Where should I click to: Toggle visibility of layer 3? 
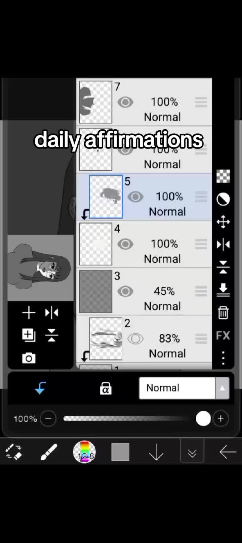point(125,291)
